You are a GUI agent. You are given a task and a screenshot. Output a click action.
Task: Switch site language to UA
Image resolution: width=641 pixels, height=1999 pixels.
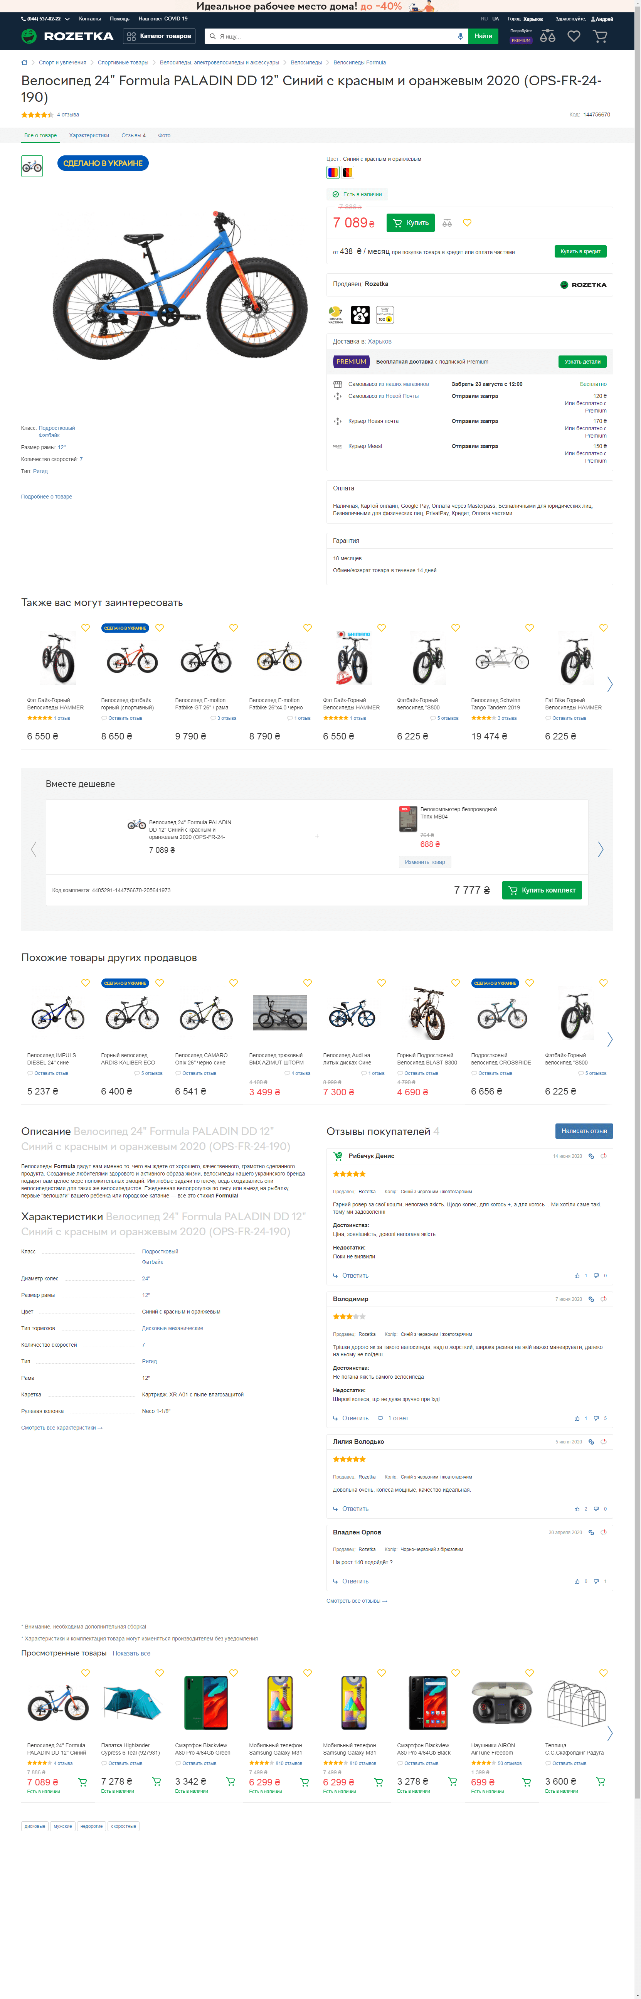tap(495, 19)
